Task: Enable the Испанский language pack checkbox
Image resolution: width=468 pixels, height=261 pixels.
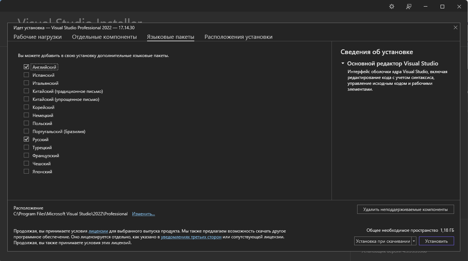Action: pos(26,75)
